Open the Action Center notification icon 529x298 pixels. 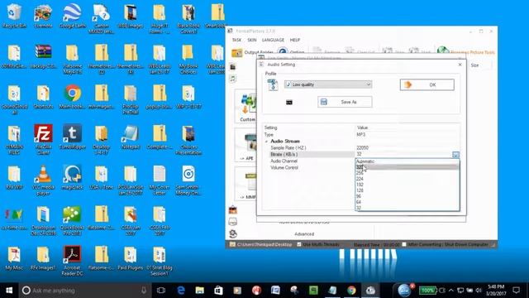(x=516, y=291)
